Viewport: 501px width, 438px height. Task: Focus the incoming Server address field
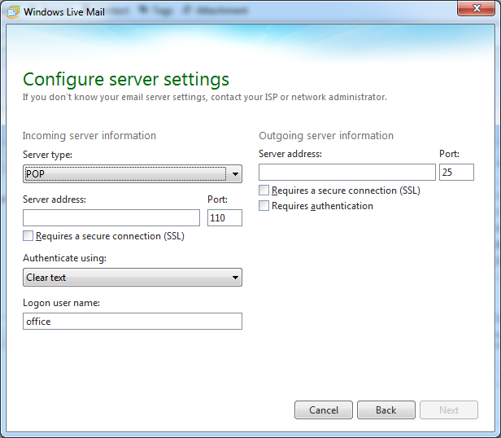[111, 217]
